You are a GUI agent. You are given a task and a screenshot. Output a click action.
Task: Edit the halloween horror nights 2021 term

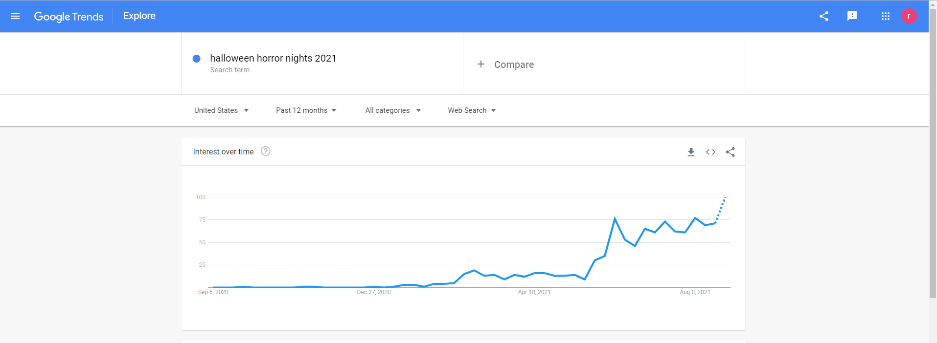pos(273,59)
